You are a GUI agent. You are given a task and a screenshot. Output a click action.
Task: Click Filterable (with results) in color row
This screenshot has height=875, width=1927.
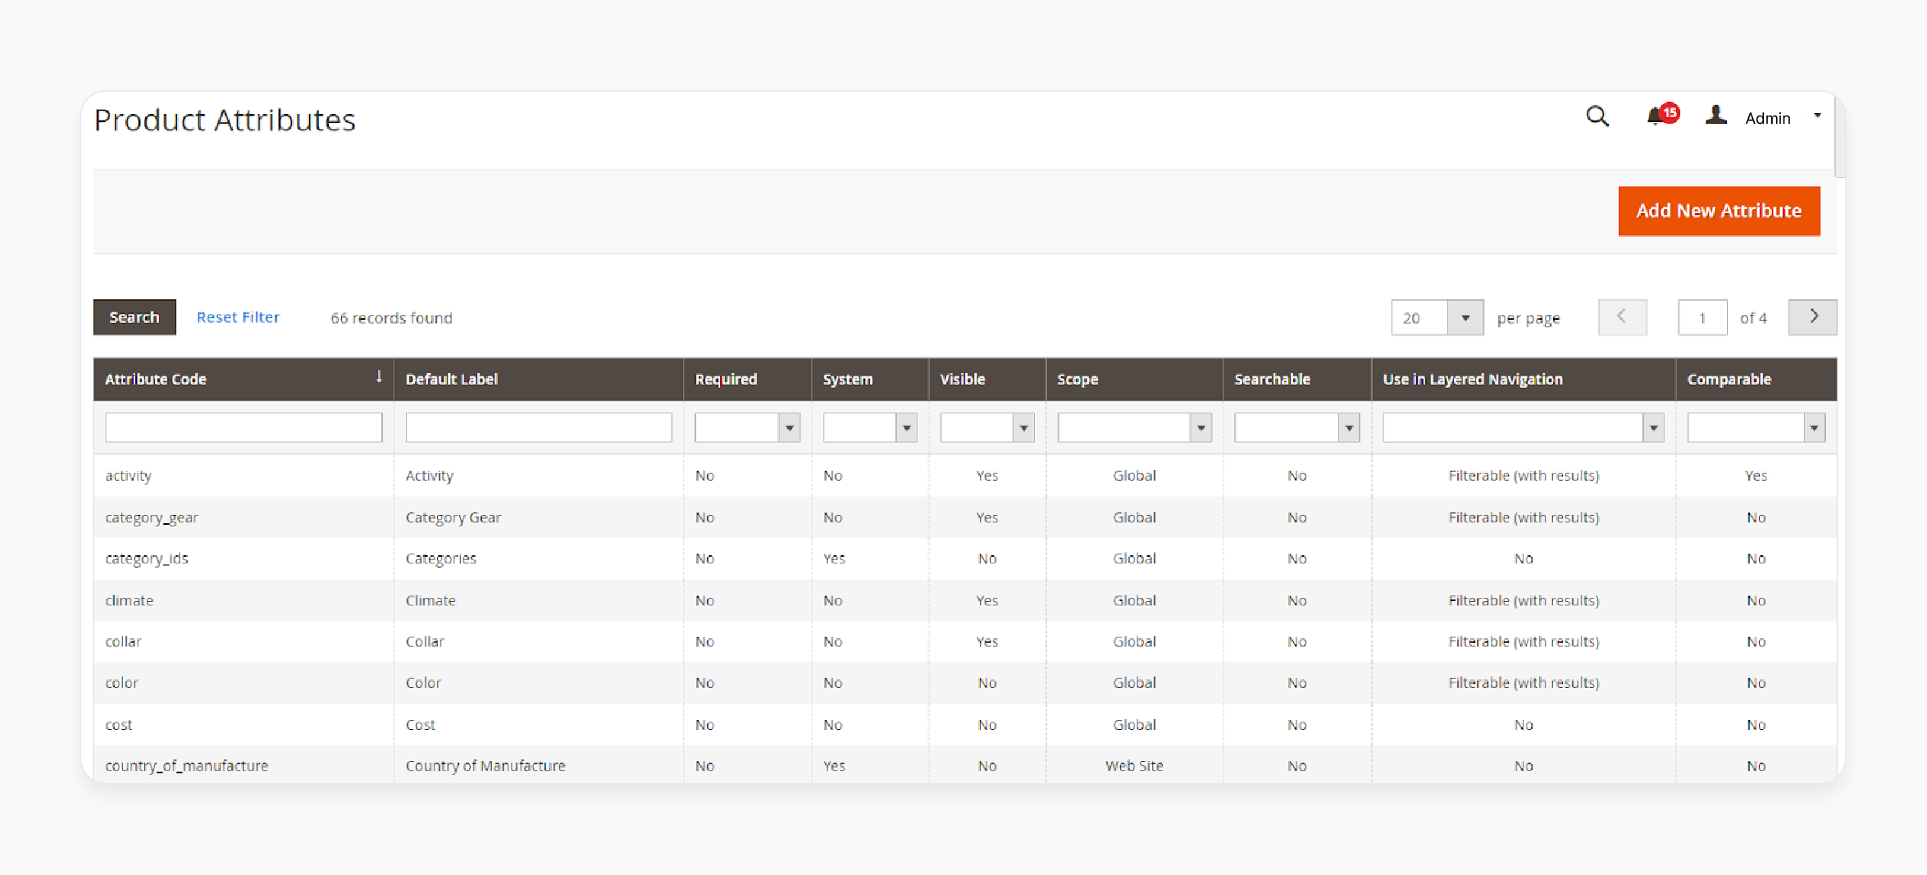[1524, 683]
